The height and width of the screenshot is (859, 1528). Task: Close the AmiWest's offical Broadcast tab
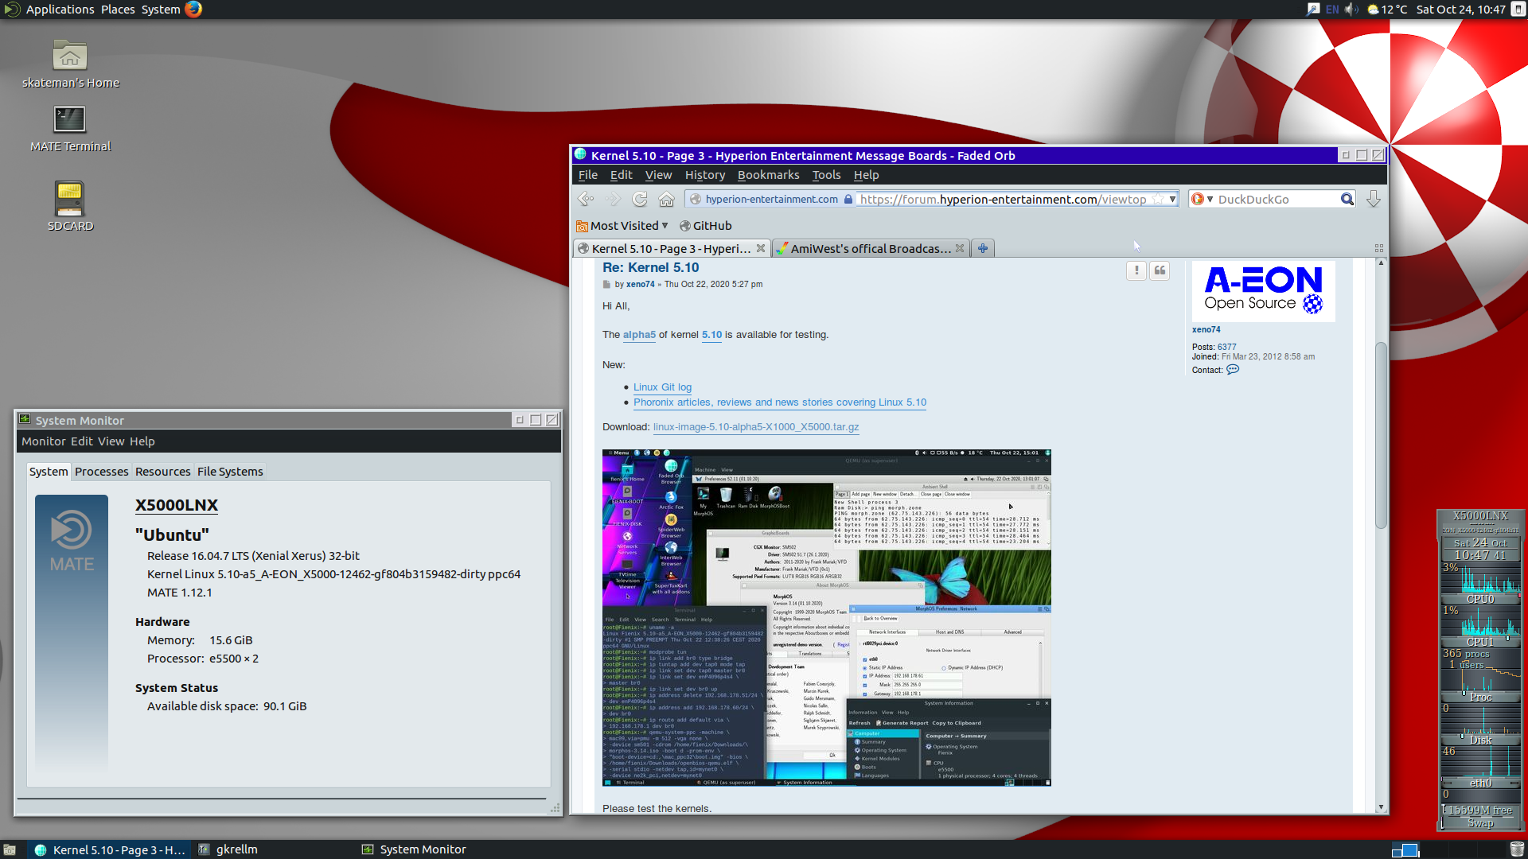[x=960, y=248]
